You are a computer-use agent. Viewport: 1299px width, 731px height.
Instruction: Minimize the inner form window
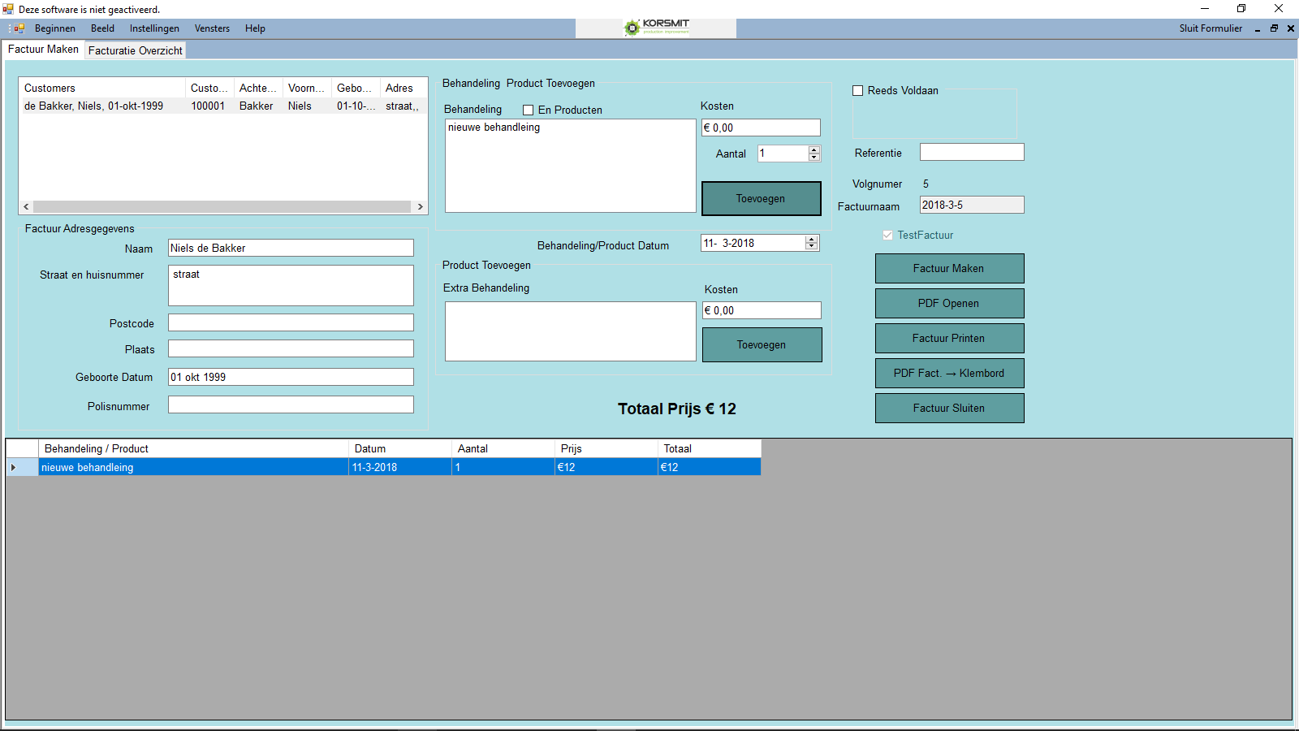[1258, 28]
